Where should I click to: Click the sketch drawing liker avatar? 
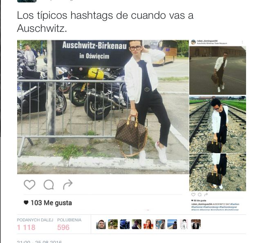tap(184, 224)
